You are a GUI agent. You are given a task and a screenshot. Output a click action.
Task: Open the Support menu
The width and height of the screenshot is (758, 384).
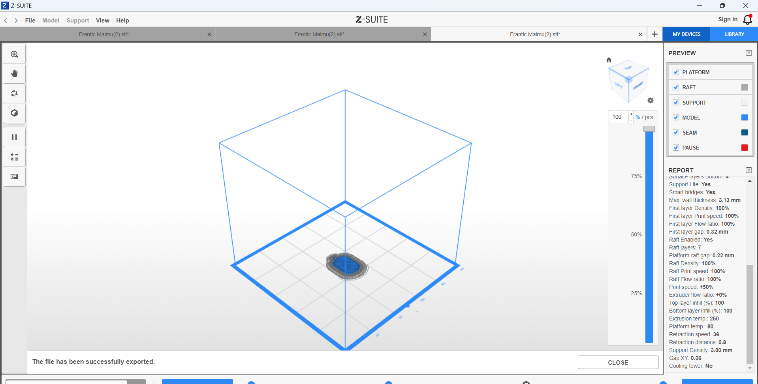[78, 21]
